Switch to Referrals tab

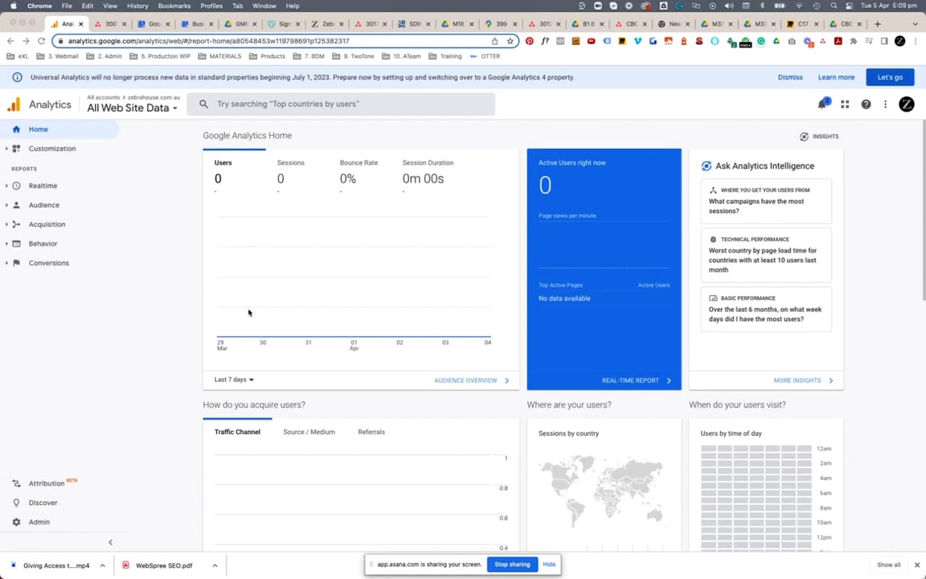pos(371,432)
